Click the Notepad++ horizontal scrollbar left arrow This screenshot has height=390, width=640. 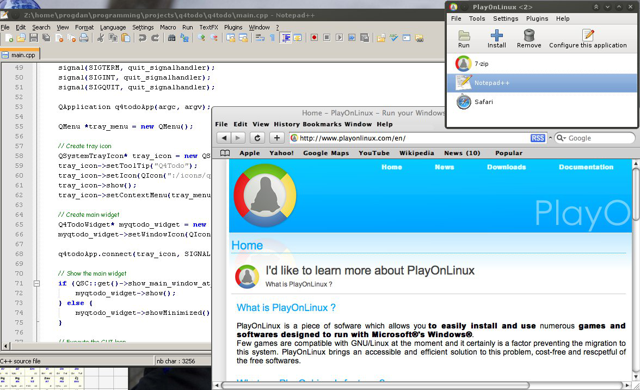tap(5, 346)
